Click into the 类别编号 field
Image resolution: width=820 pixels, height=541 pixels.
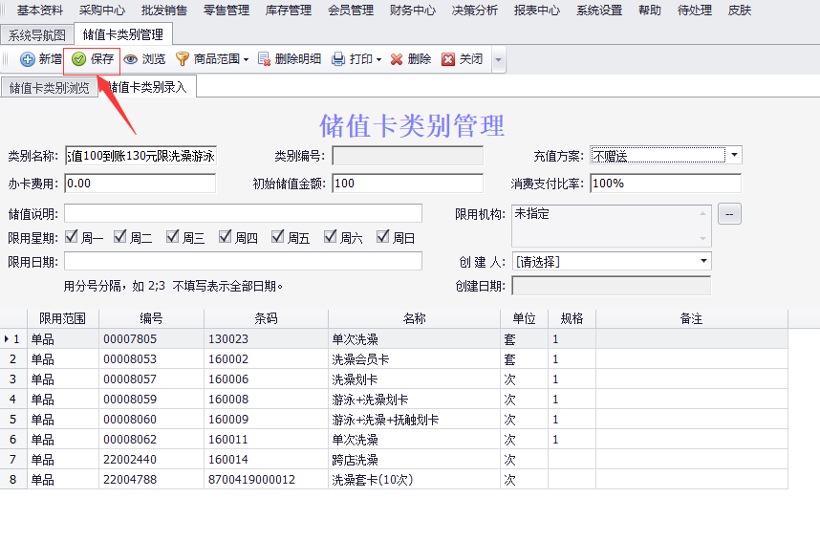pyautogui.click(x=407, y=156)
